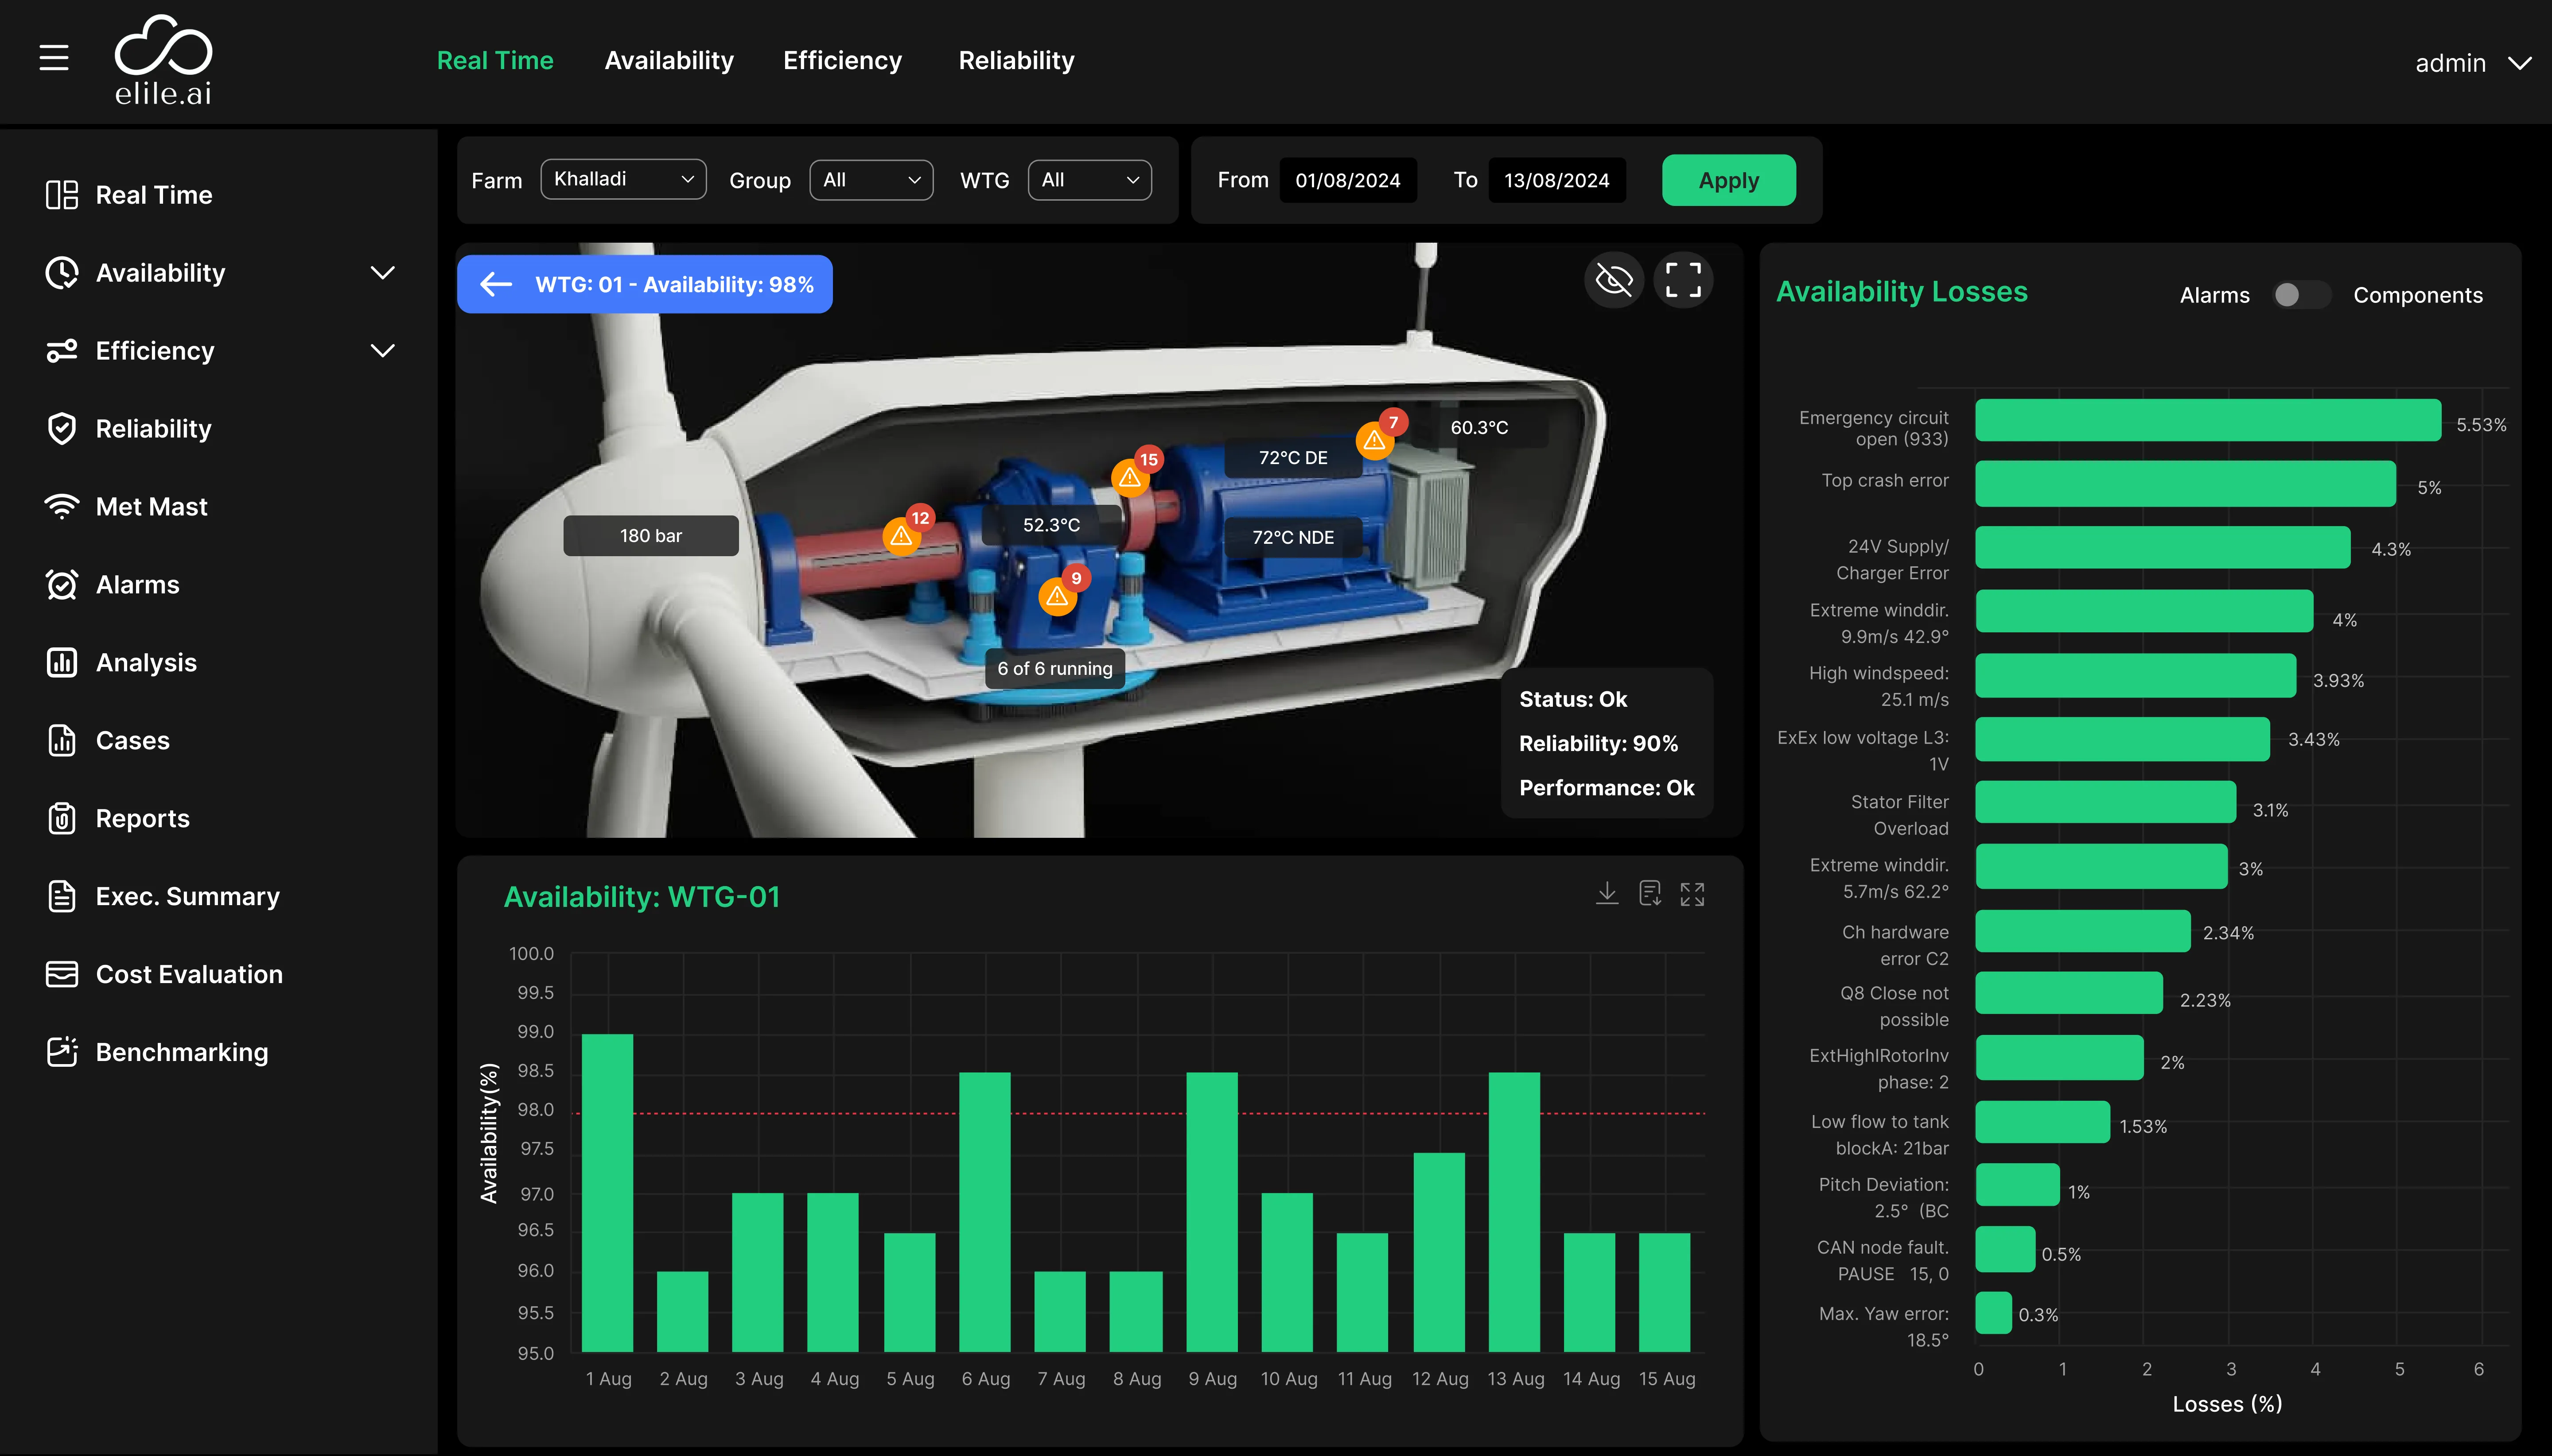Open the WTG dropdown
This screenshot has width=2552, height=1456.
1089,180
